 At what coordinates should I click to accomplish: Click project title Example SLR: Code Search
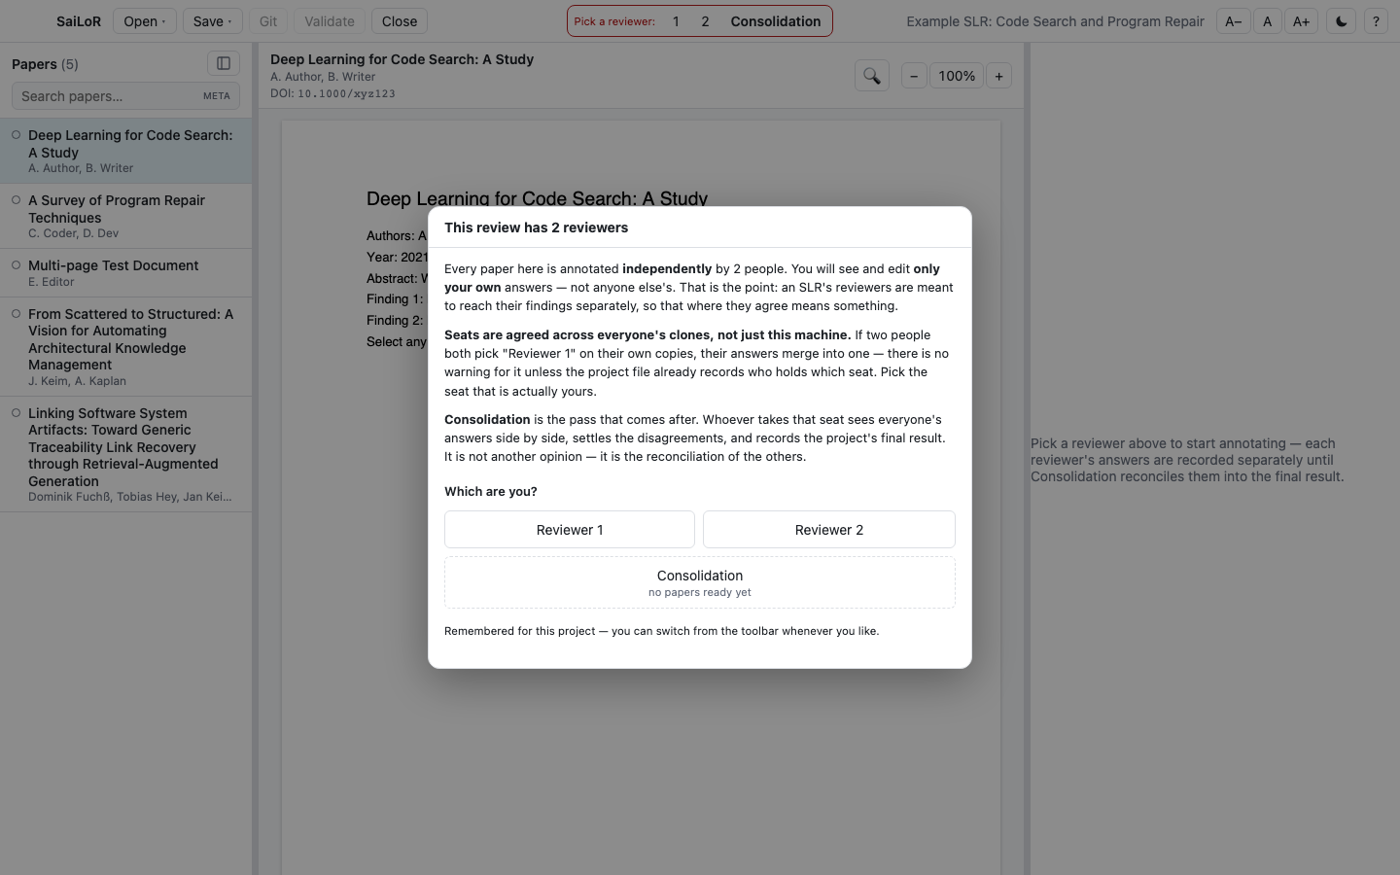pyautogui.click(x=1055, y=21)
